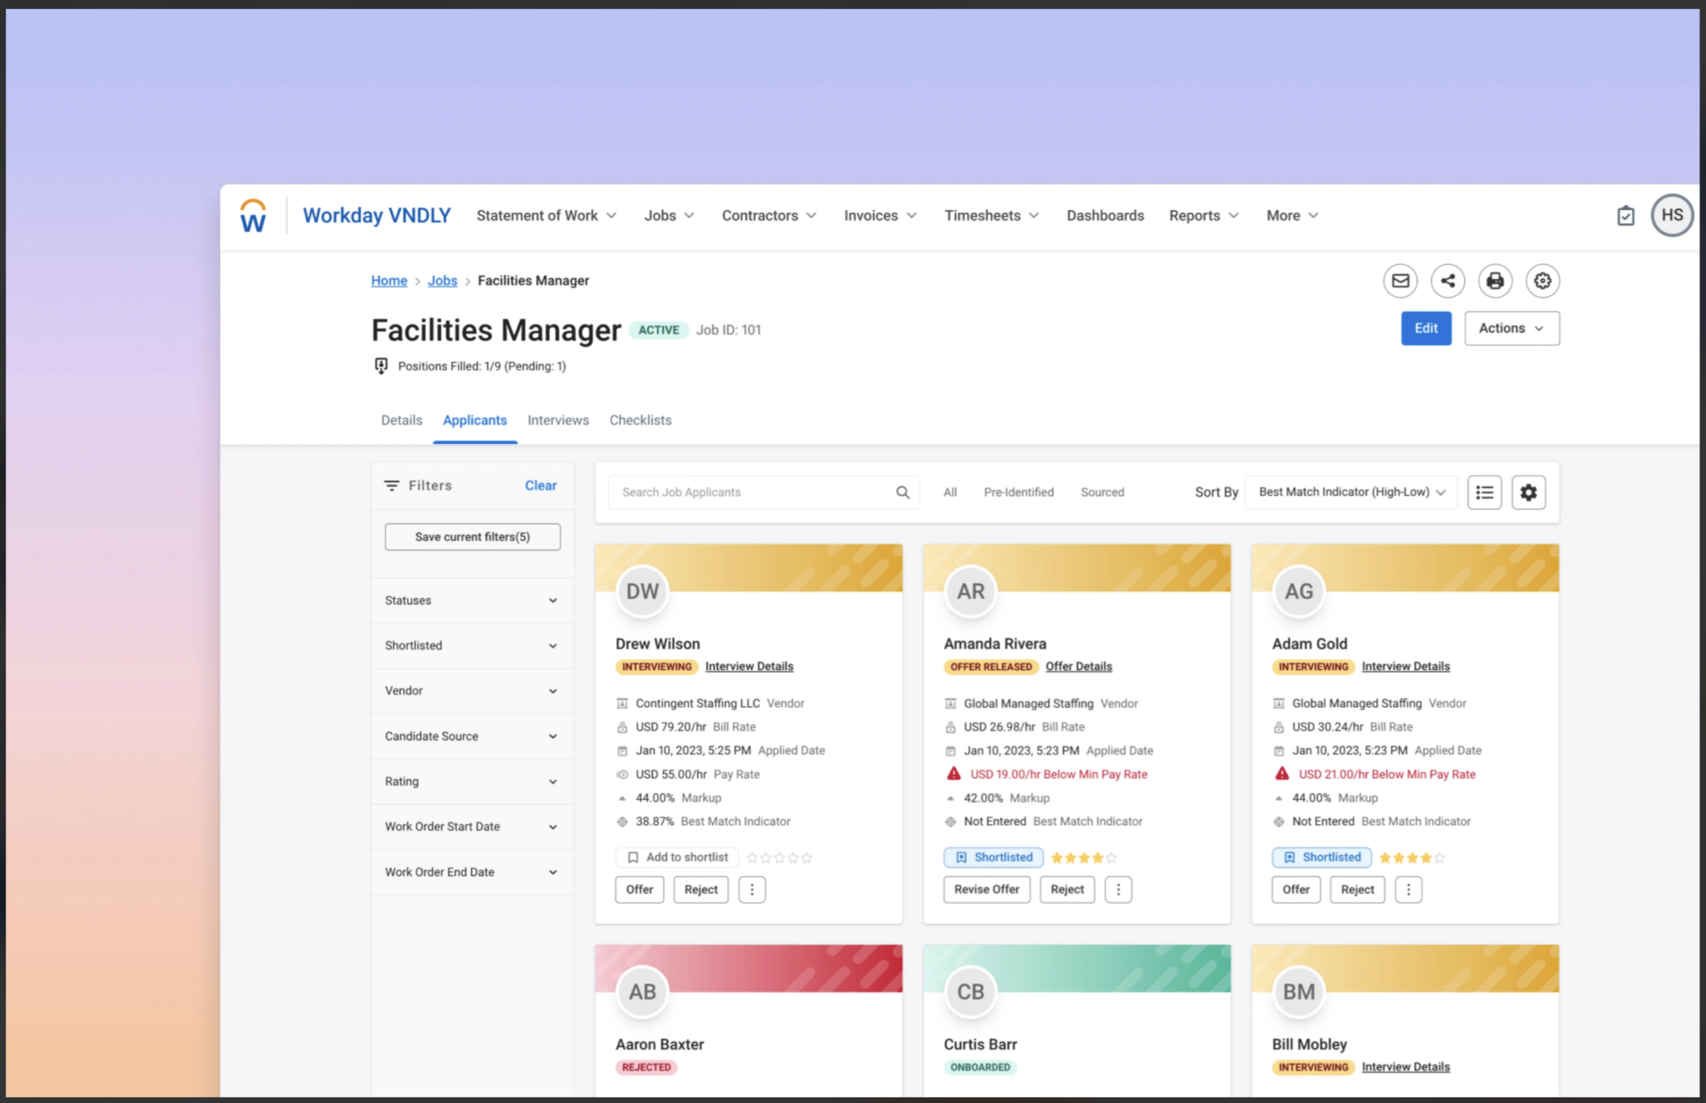Open the Sort By dropdown
The height and width of the screenshot is (1103, 1706).
(x=1350, y=492)
